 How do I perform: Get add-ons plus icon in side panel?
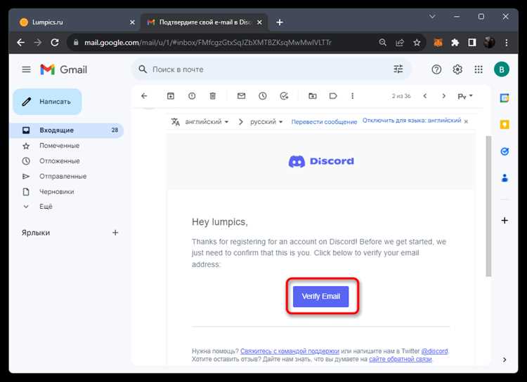click(x=505, y=220)
